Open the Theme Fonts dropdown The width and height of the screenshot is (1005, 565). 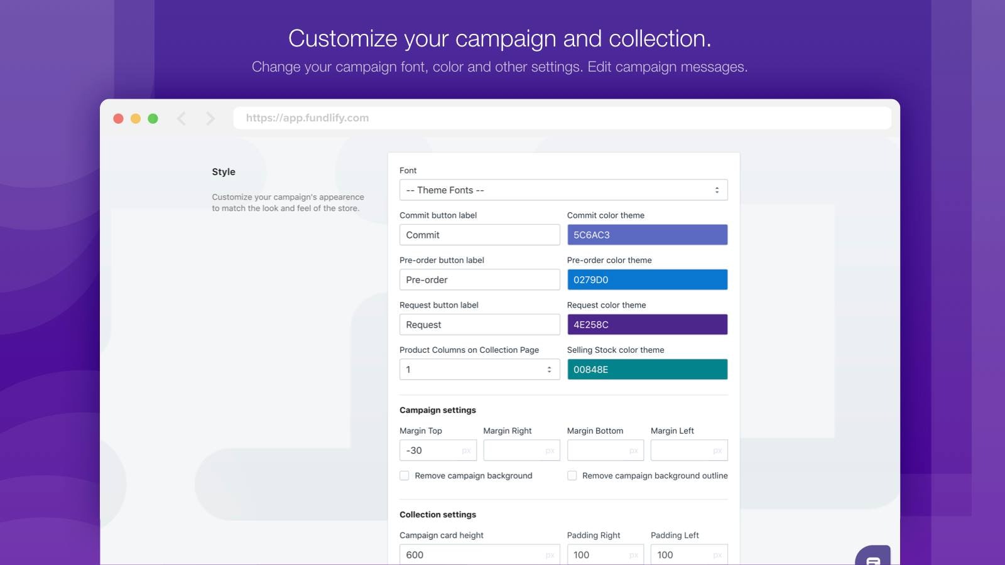563,190
